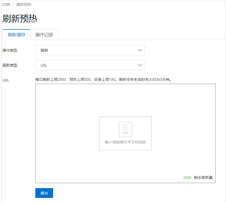The height and width of the screenshot is (204, 226).
Task: Click the chevron arrow on the 刷新类型 dropdown
Action: pos(140,65)
